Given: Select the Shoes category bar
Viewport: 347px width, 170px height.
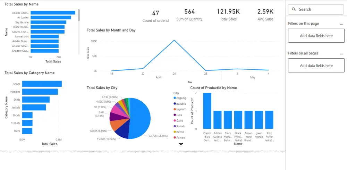Looking at the screenshot, I should tap(42, 84).
